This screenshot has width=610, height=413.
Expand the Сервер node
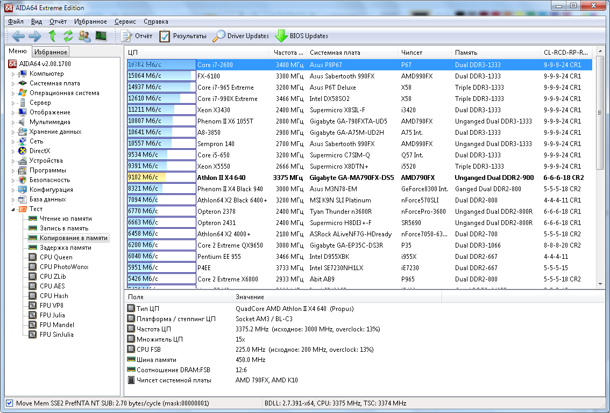pyautogui.click(x=13, y=103)
